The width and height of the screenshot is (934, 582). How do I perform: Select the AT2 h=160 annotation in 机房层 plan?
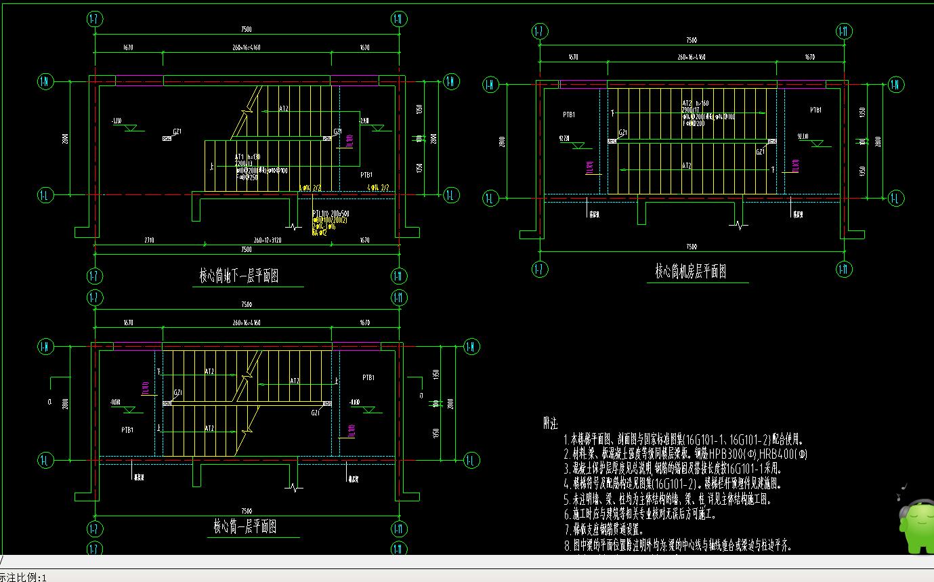tap(696, 104)
